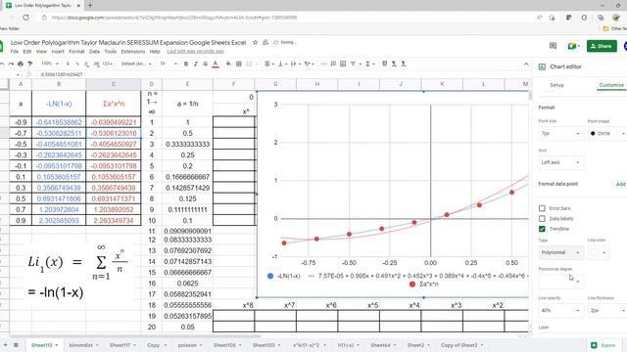Image resolution: width=627 pixels, height=352 pixels.
Task: Open the font family dropdown
Action: click(136, 64)
